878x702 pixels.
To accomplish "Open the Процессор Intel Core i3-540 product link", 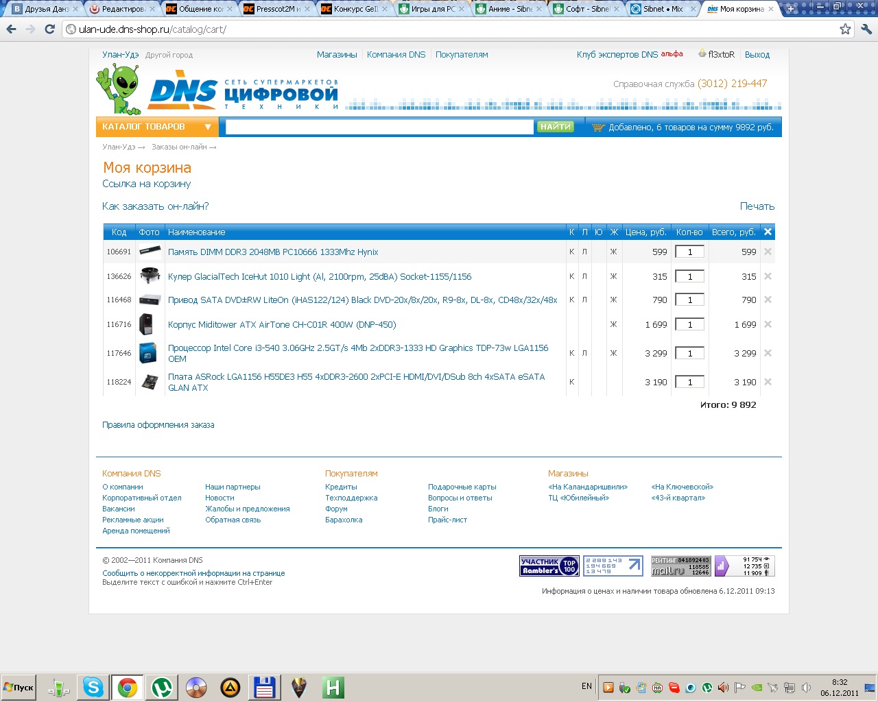I will pos(358,353).
